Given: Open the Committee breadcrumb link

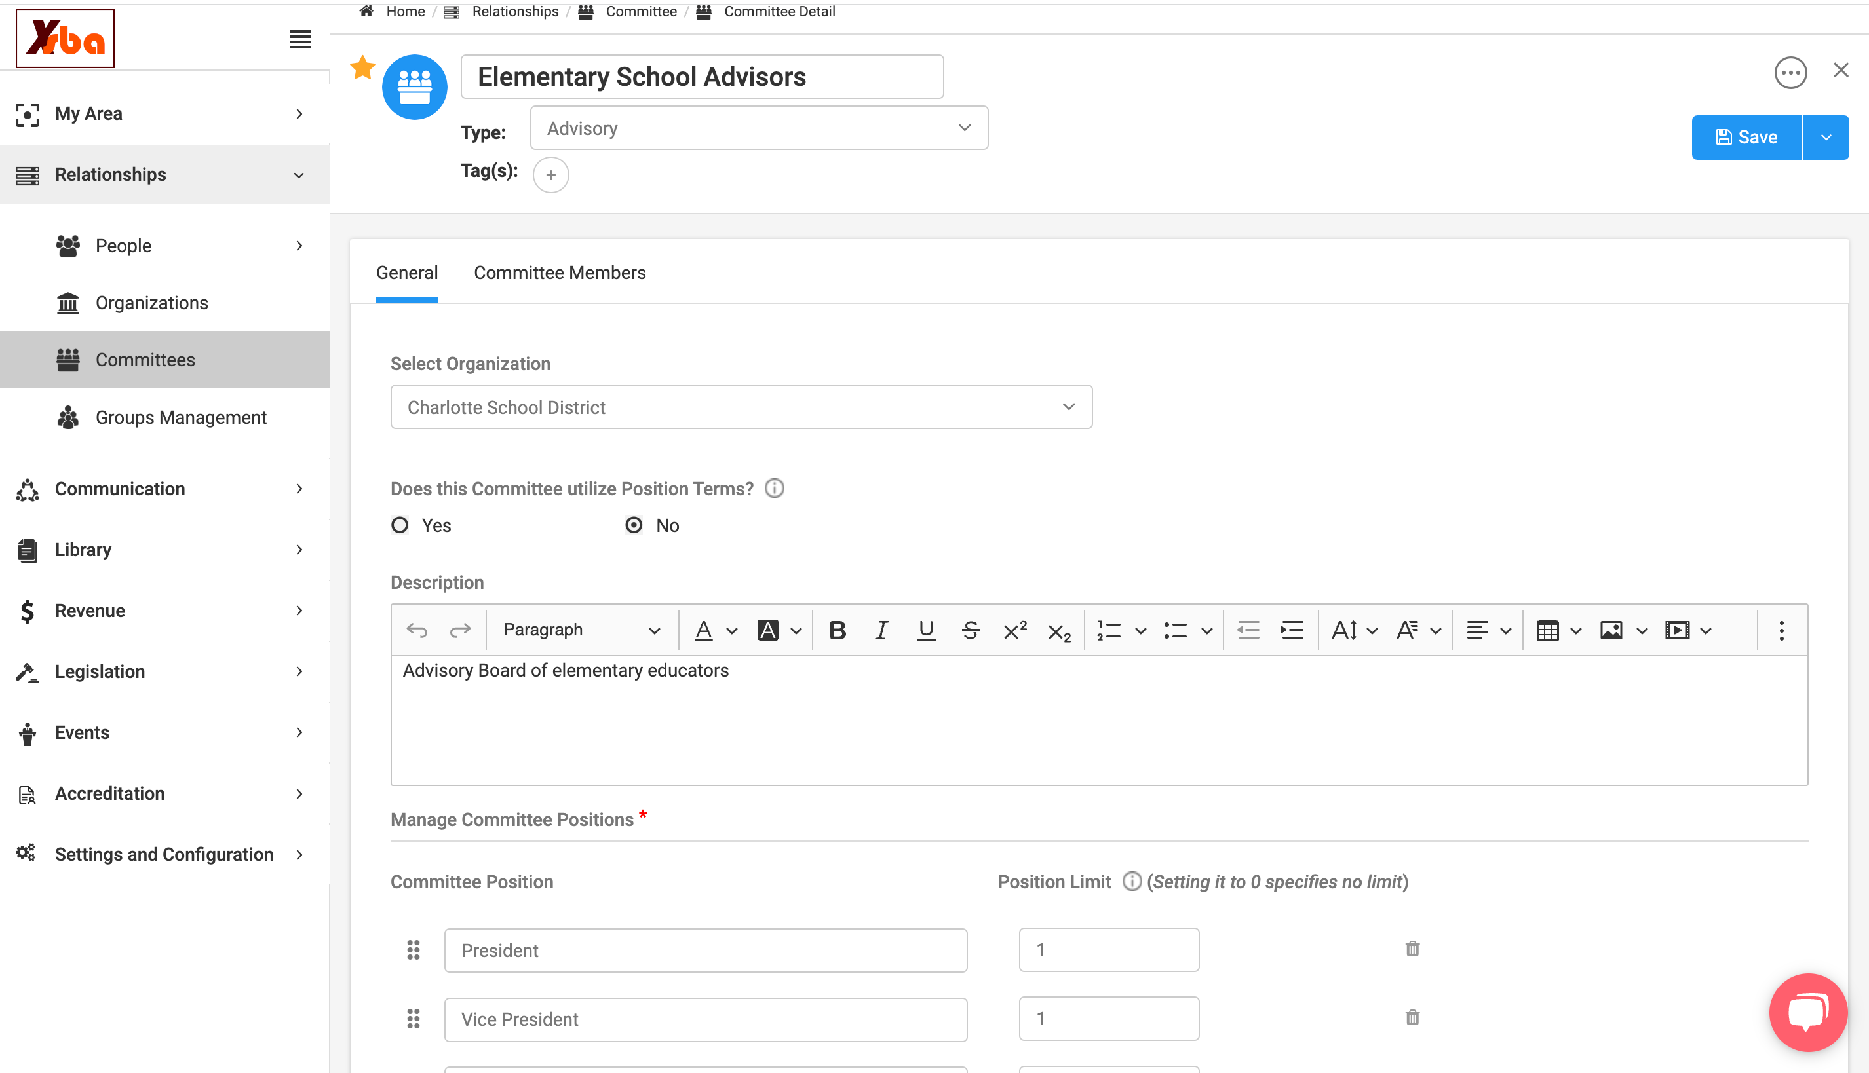Looking at the screenshot, I should click(641, 11).
